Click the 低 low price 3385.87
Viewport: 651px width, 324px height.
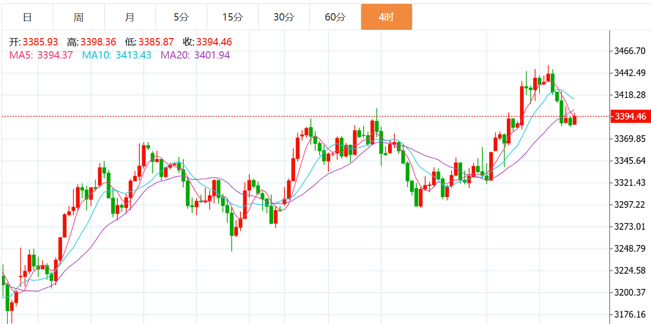coord(156,42)
